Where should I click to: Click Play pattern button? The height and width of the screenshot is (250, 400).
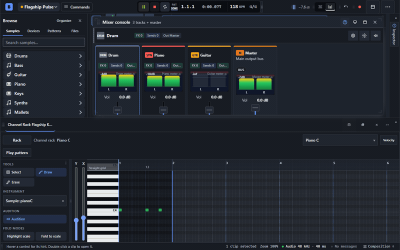coord(17,152)
